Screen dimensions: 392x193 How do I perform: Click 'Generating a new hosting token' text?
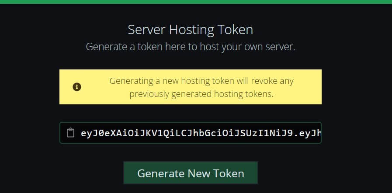[172, 81]
